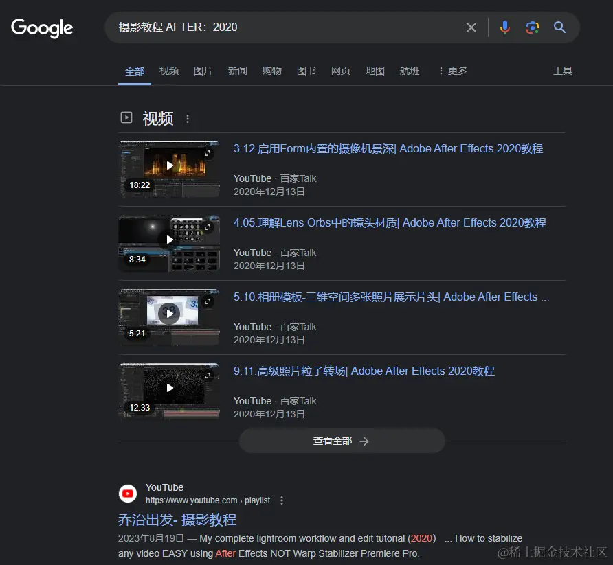Open the 网页 tab
The width and height of the screenshot is (613, 565).
(341, 71)
